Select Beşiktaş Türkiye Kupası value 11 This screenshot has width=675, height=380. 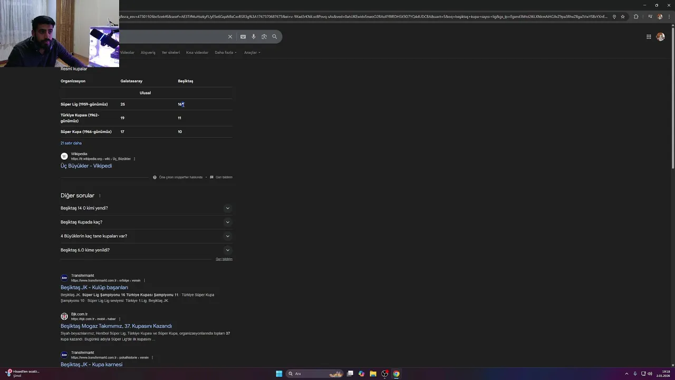(x=179, y=118)
